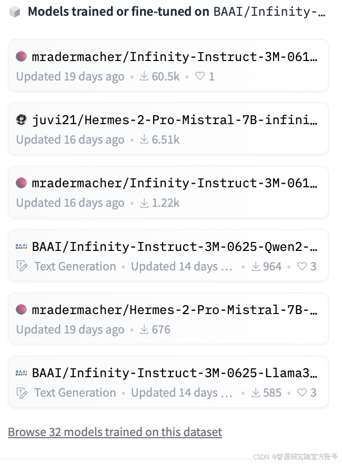Screen dimensions: 342x464
Task: Browse 32 models trained on this dataset
Action: point(115,432)
